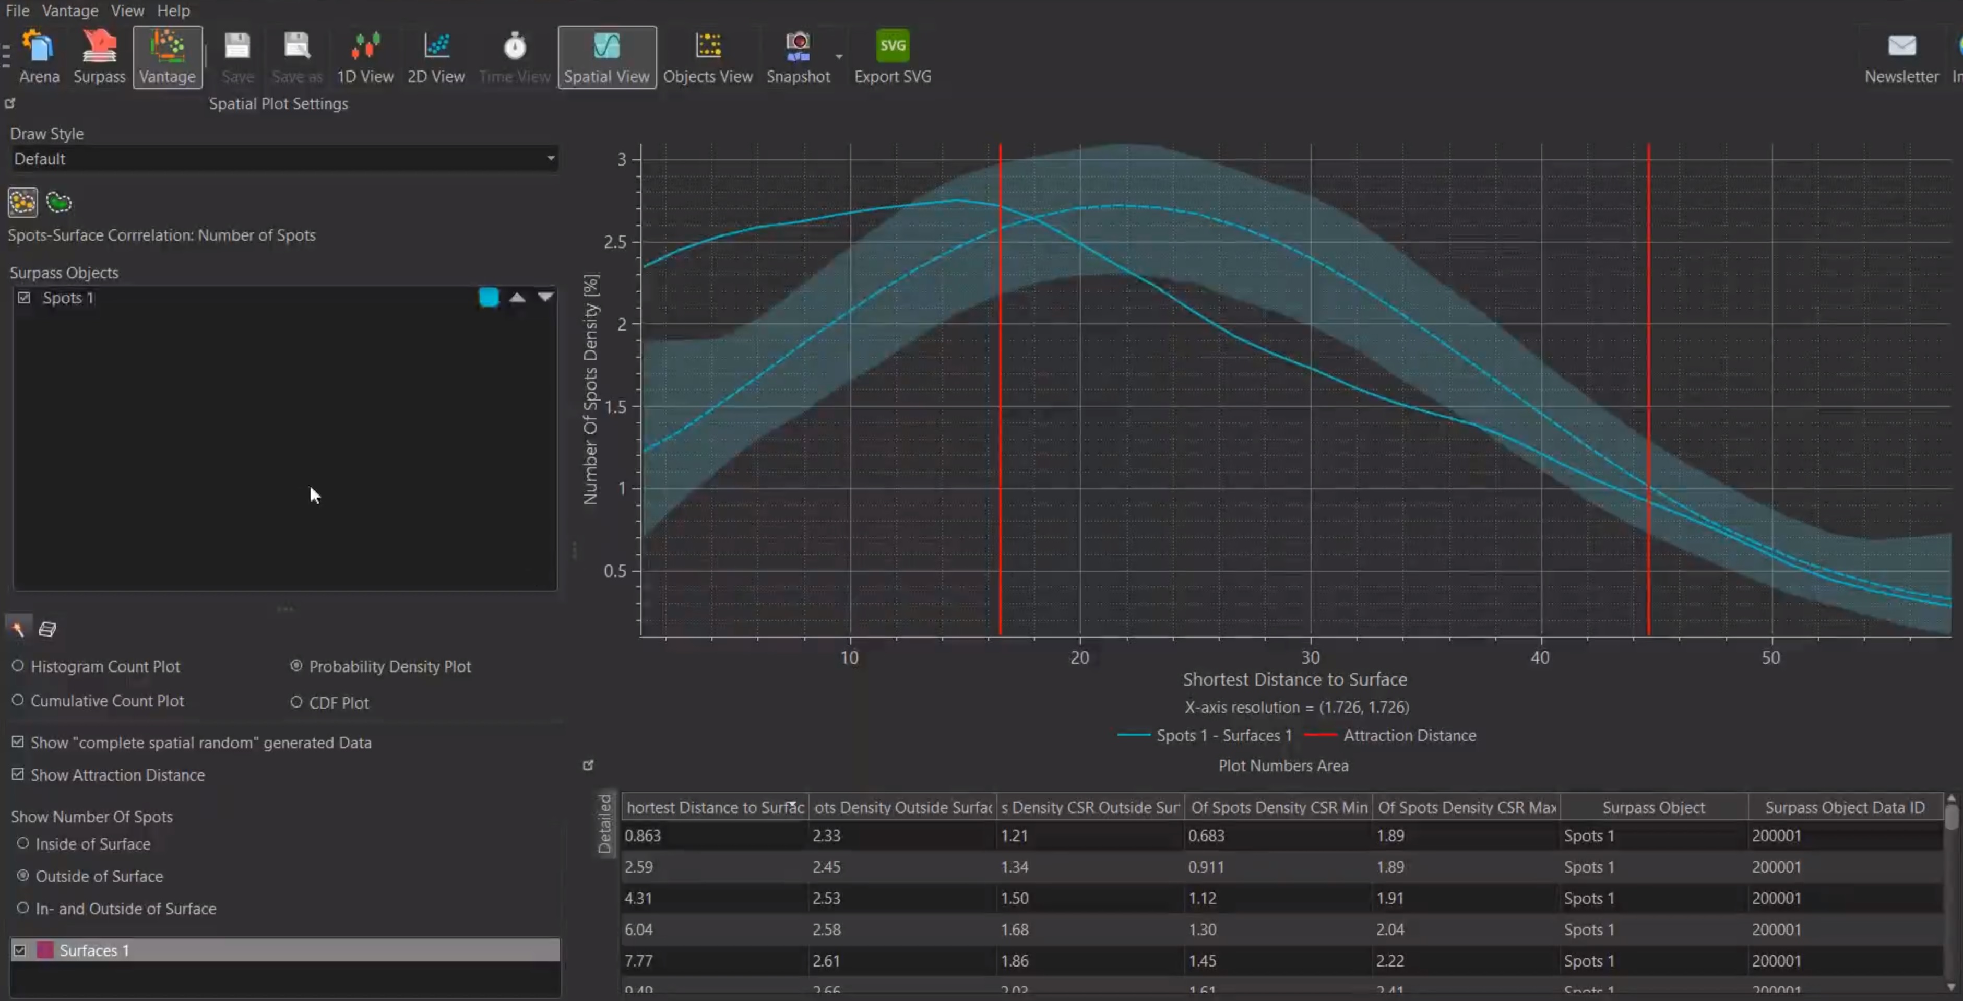Move Spots 1 down in the list
The image size is (1963, 1001).
(x=545, y=297)
